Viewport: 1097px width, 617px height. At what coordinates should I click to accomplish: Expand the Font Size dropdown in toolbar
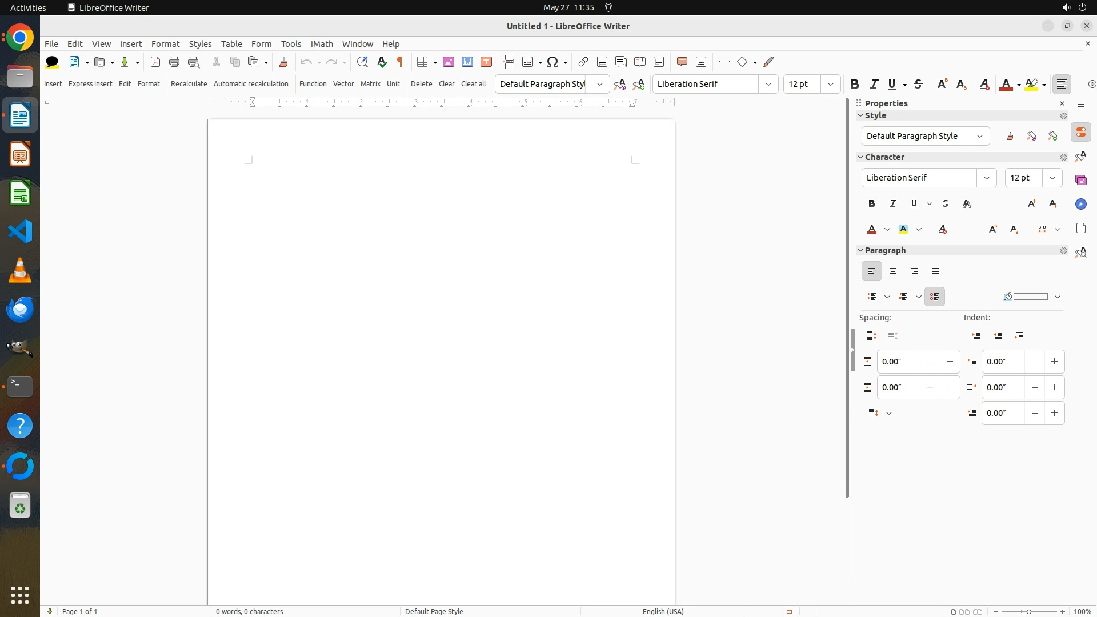click(830, 84)
